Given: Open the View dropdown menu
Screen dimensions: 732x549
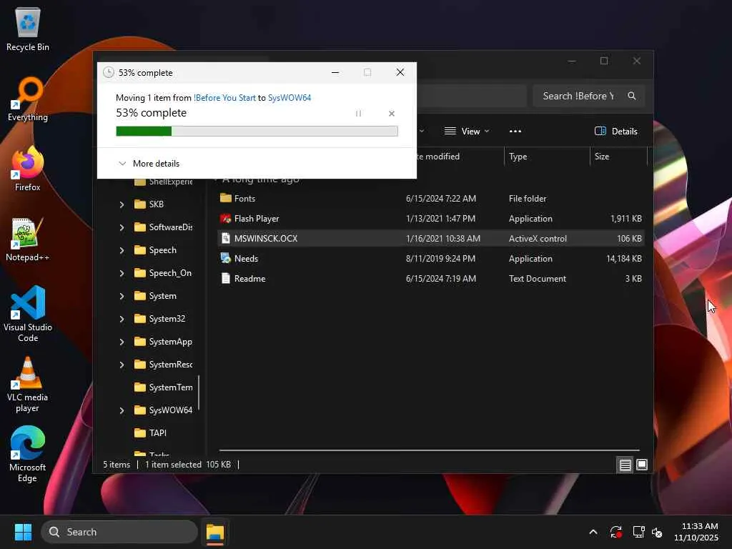Looking at the screenshot, I should [x=467, y=132].
